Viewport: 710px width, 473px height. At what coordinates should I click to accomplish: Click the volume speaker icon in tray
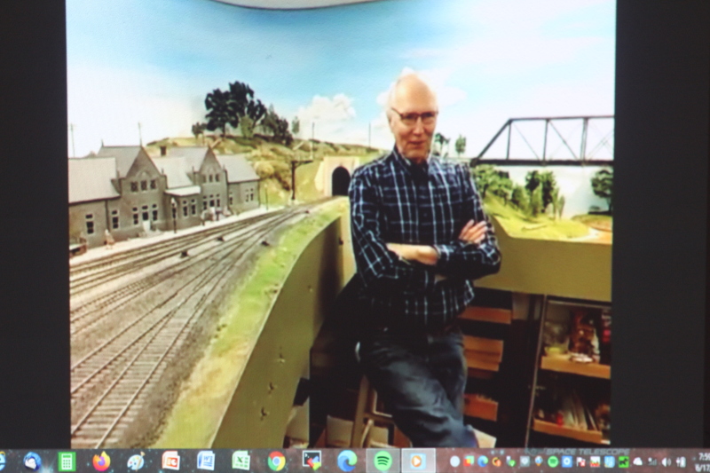666,461
